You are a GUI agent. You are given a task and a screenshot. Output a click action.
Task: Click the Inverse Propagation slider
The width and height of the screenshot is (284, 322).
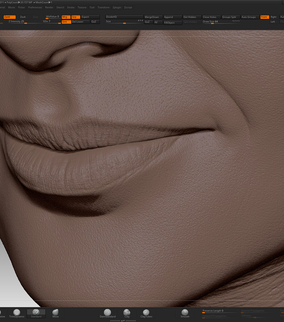pyautogui.click(x=260, y=311)
